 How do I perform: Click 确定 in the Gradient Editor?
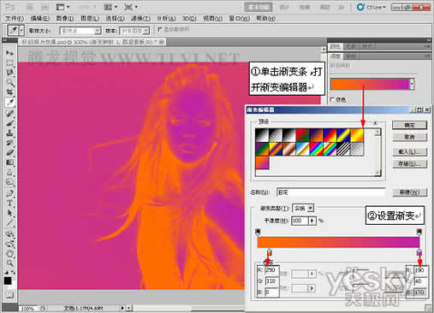[409, 125]
